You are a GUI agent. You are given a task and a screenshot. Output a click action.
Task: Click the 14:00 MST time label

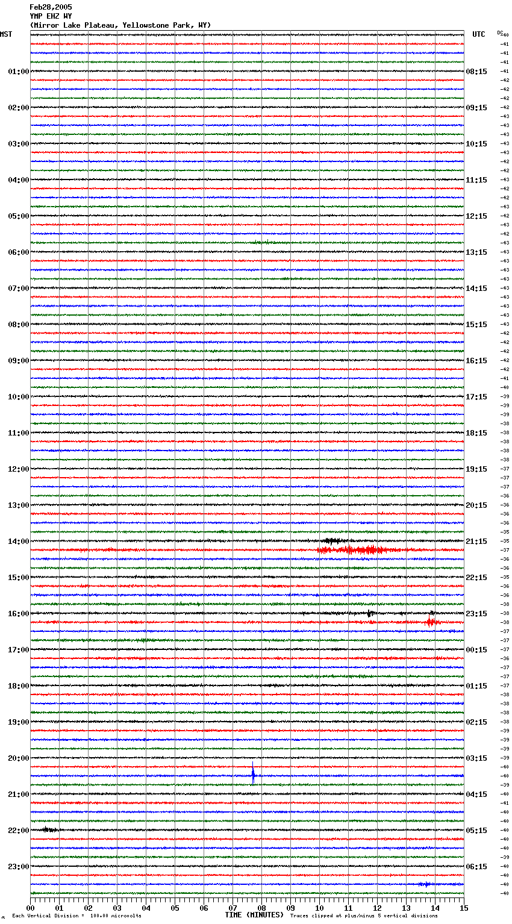pos(19,542)
